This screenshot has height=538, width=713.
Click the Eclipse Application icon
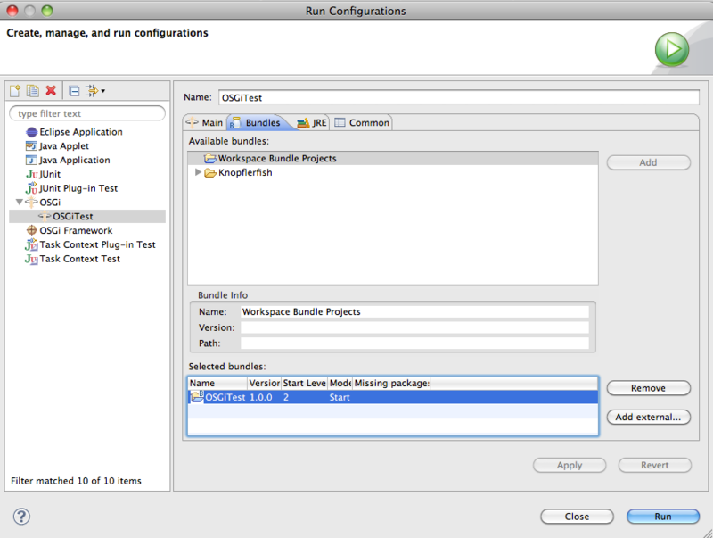pos(31,132)
